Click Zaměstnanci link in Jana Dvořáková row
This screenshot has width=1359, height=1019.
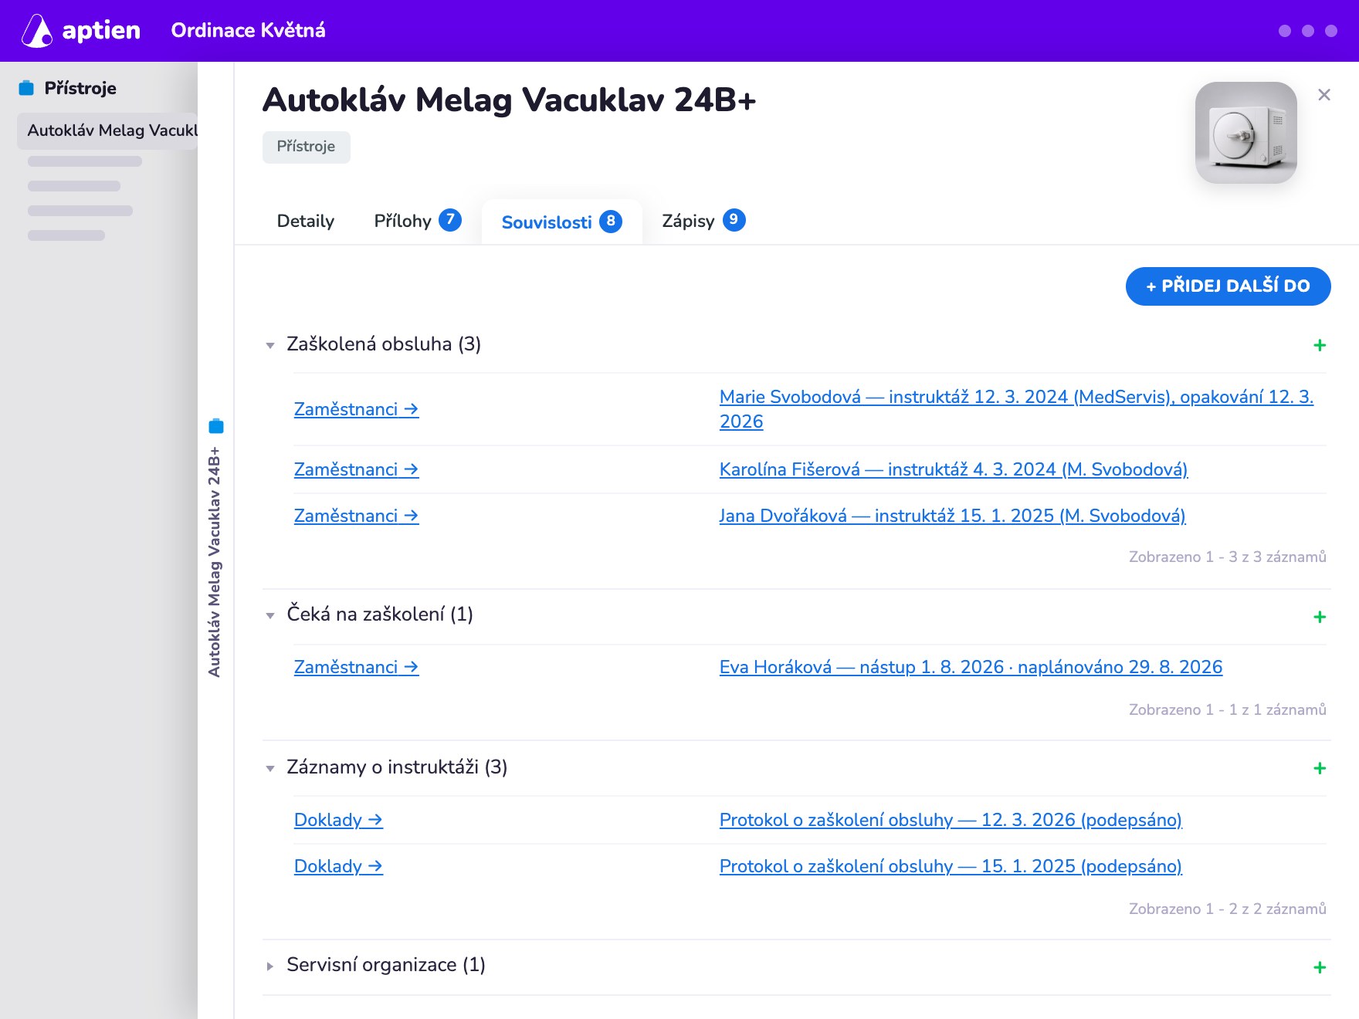356,516
